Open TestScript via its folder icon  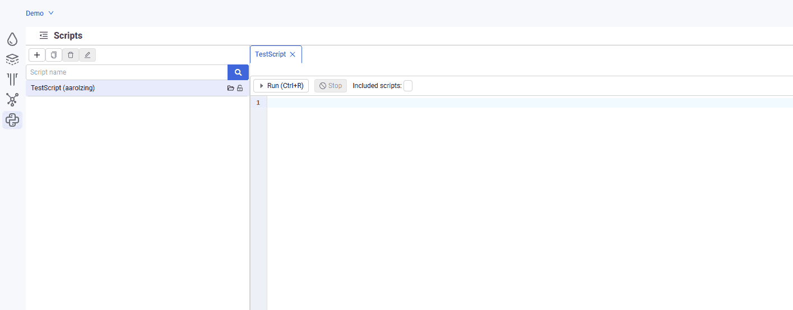pos(230,88)
